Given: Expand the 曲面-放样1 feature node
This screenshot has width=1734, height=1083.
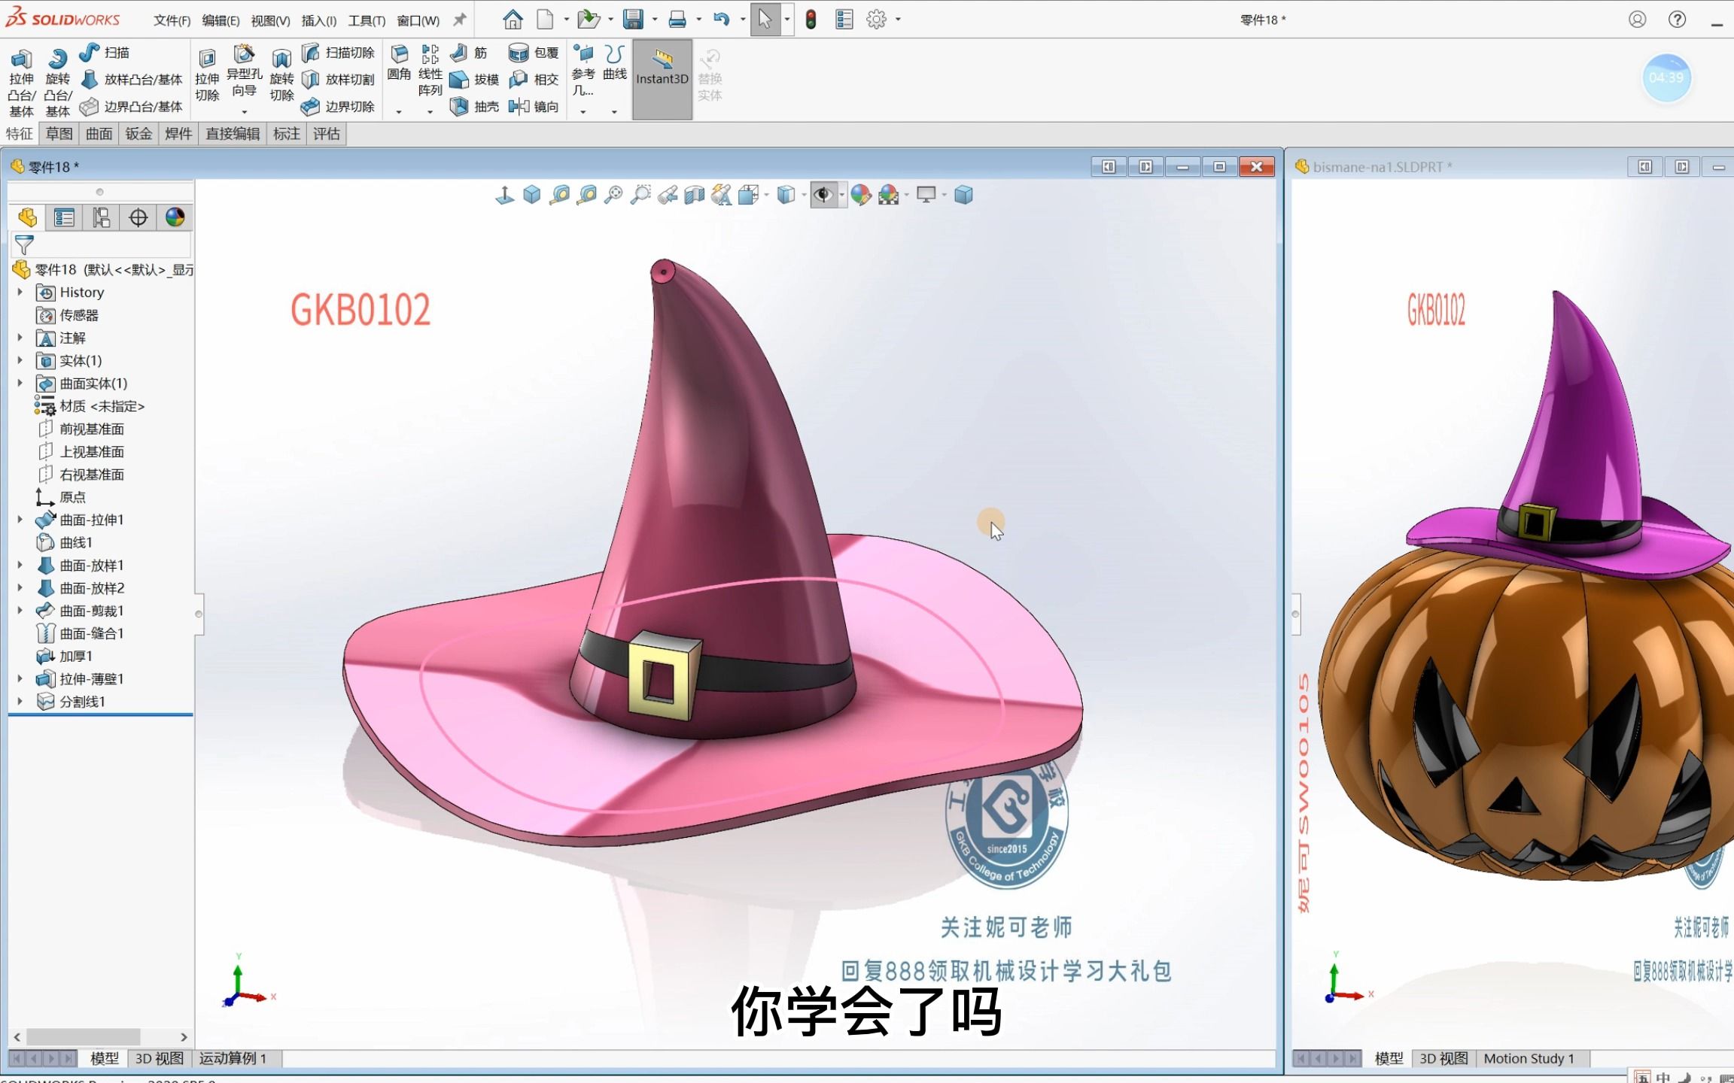Looking at the screenshot, I should [20, 565].
